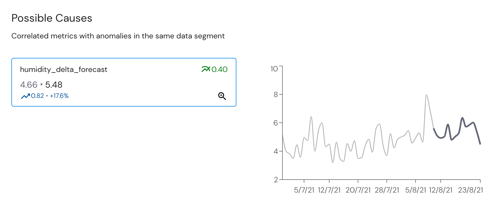Image resolution: width=489 pixels, height=205 pixels.
Task: Click the correlated metrics description text
Action: [118, 36]
